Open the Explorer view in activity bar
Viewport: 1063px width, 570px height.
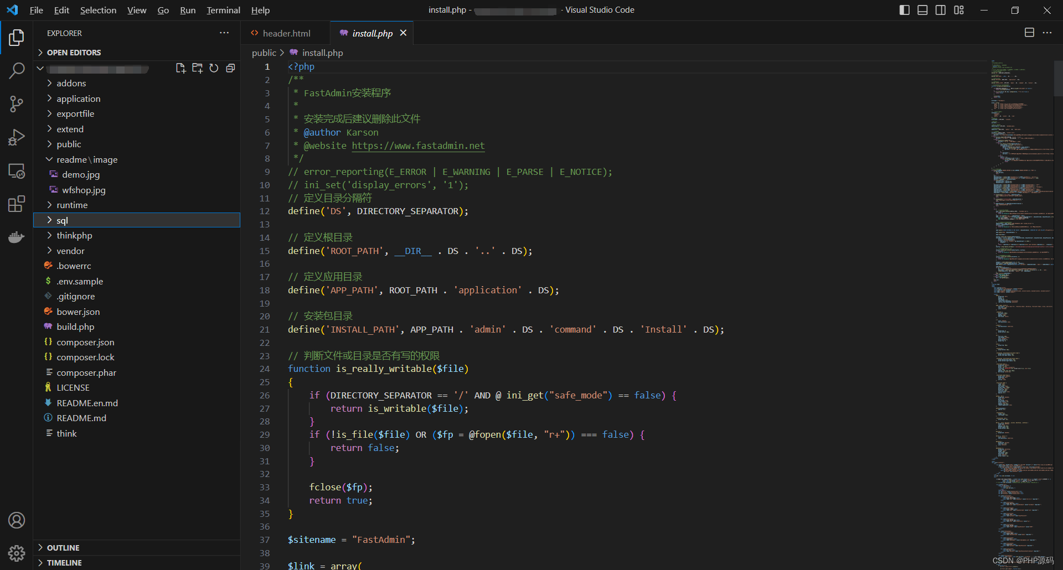click(x=17, y=38)
